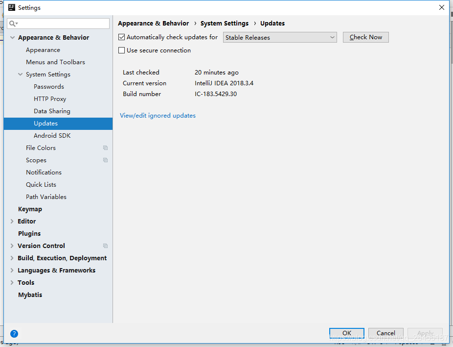Viewport: 453px width, 347px height.
Task: Close the Settings dialog window
Action: click(x=442, y=7)
